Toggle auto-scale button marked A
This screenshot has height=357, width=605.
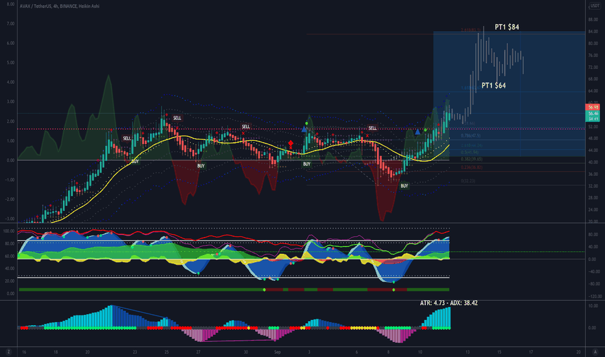tap(595, 352)
